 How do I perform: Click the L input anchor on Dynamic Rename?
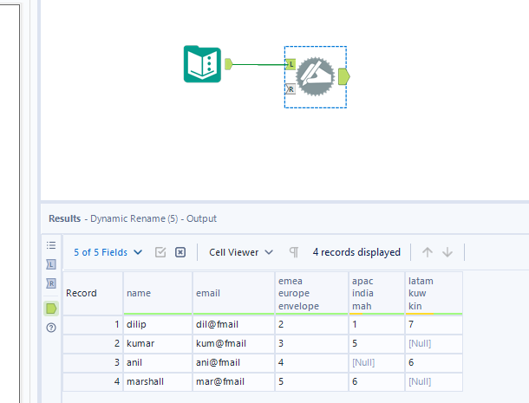[x=291, y=63]
